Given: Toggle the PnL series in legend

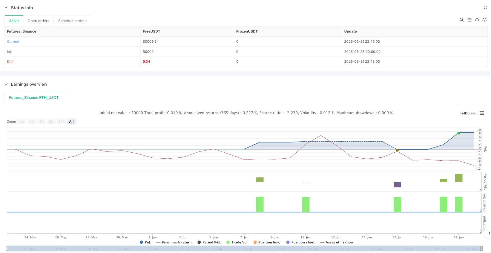Looking at the screenshot, I should click(x=145, y=242).
